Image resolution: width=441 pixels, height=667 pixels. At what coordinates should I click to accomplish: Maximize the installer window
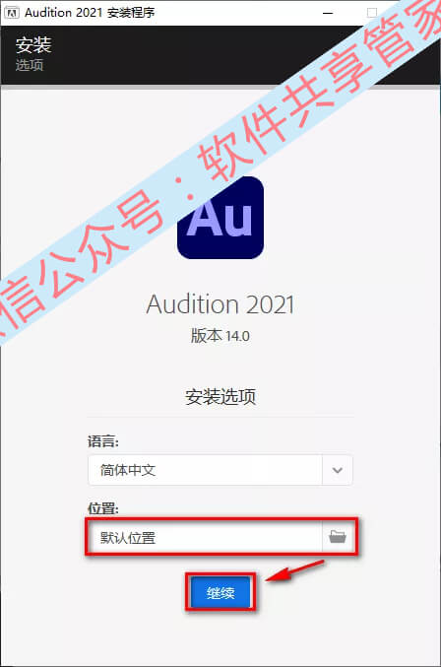[x=372, y=13]
